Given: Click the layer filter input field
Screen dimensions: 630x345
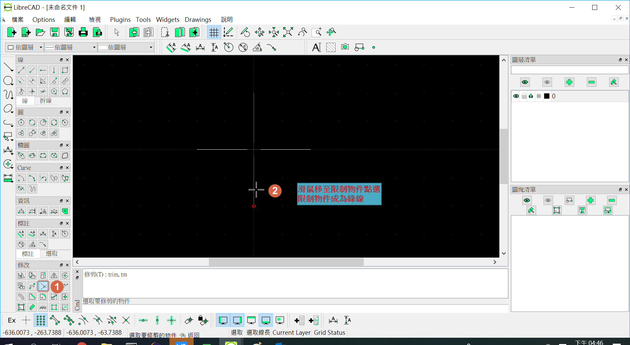Looking at the screenshot, I should 570,70.
